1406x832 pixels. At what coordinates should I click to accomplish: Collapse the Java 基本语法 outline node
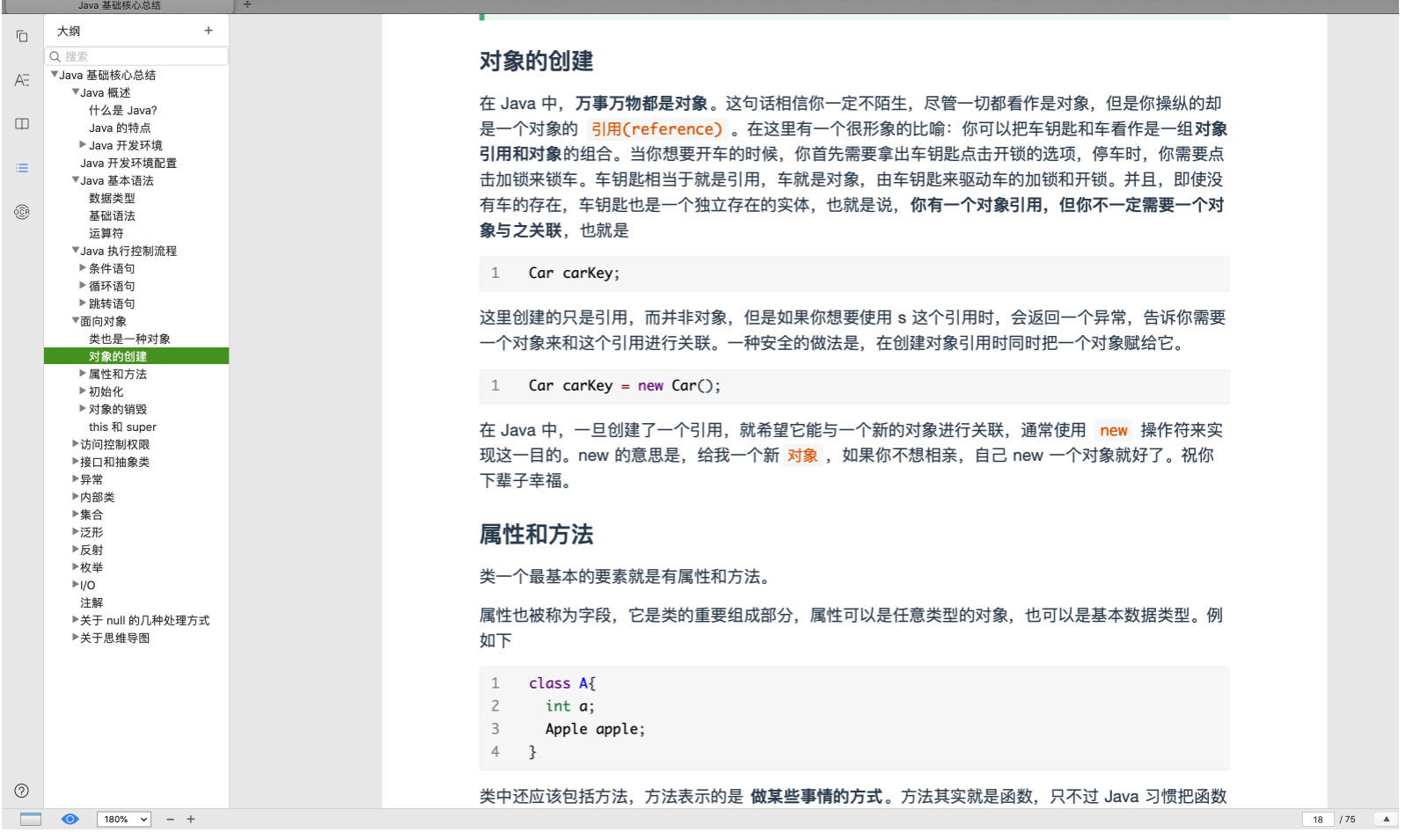[76, 180]
